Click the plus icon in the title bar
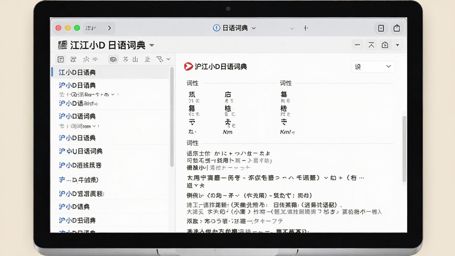The height and width of the screenshot is (256, 455). (306, 28)
